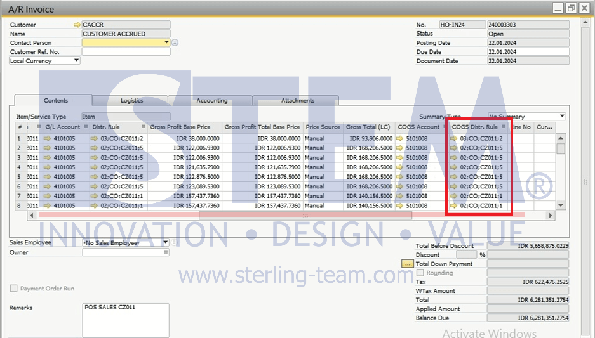Screen dimensions: 595x338
Task: Click Distr. Rule link arrow in row 2
Action: pos(96,148)
